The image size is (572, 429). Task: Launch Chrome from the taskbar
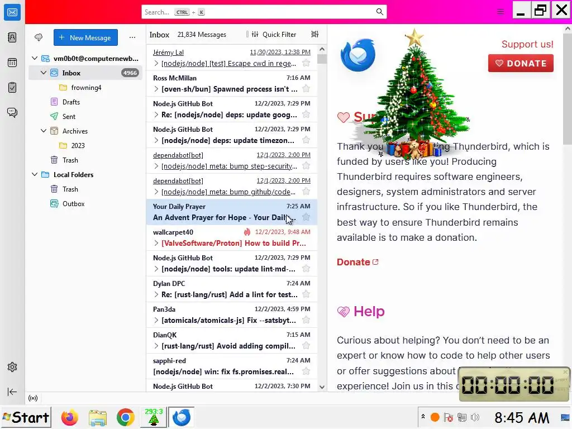pyautogui.click(x=125, y=417)
